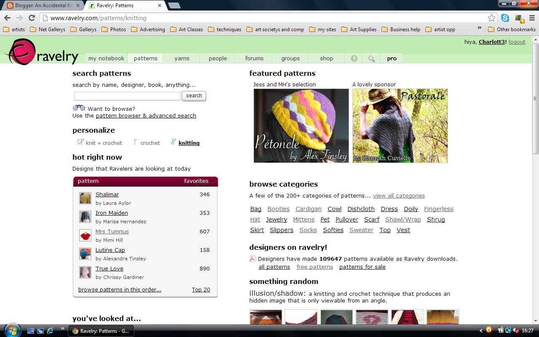This screenshot has width=539, height=337.
Task: Open the groups tab
Action: coord(291,59)
